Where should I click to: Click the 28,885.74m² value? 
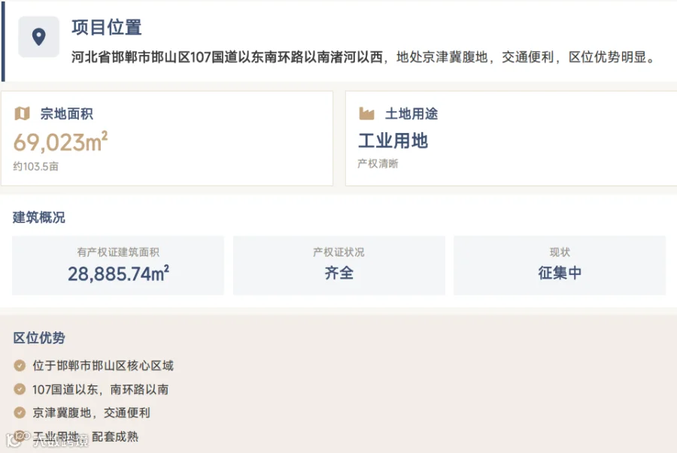118,273
